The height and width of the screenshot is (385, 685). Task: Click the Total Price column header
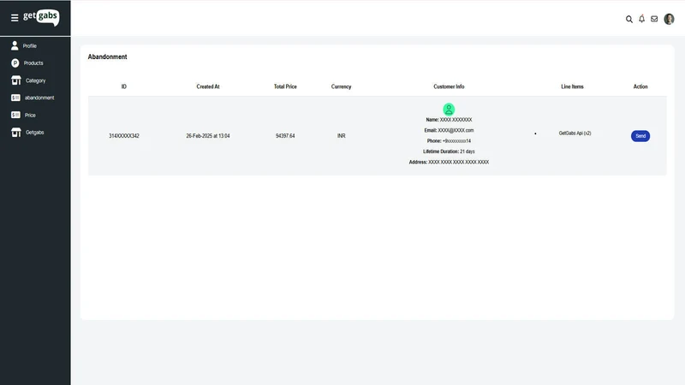[285, 86]
